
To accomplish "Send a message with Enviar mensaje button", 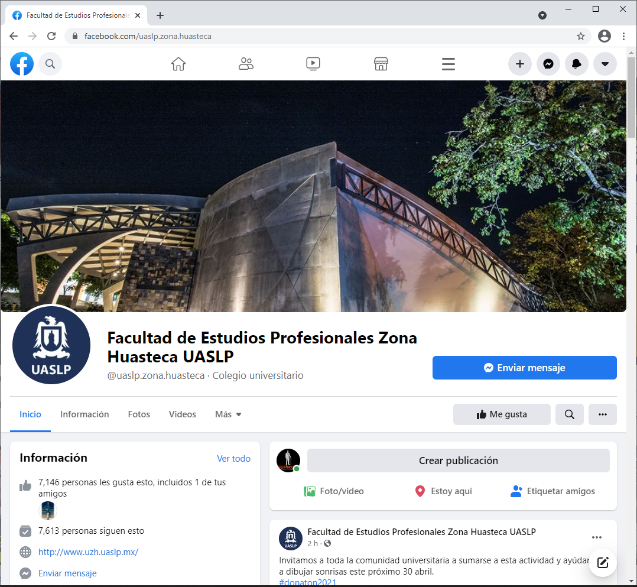I will click(x=525, y=368).
